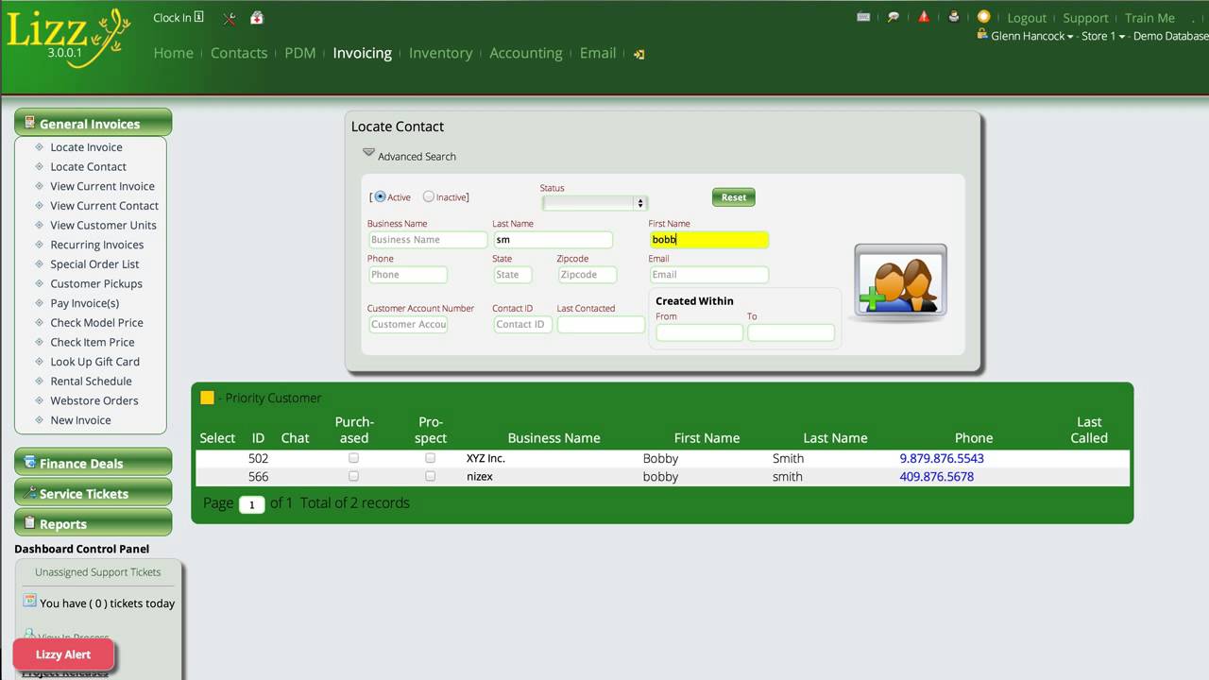1209x680 pixels.
Task: Click the Reports header icon
Action: coord(29,522)
